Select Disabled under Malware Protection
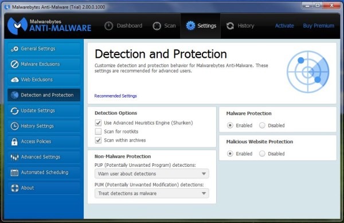 tap(262, 126)
